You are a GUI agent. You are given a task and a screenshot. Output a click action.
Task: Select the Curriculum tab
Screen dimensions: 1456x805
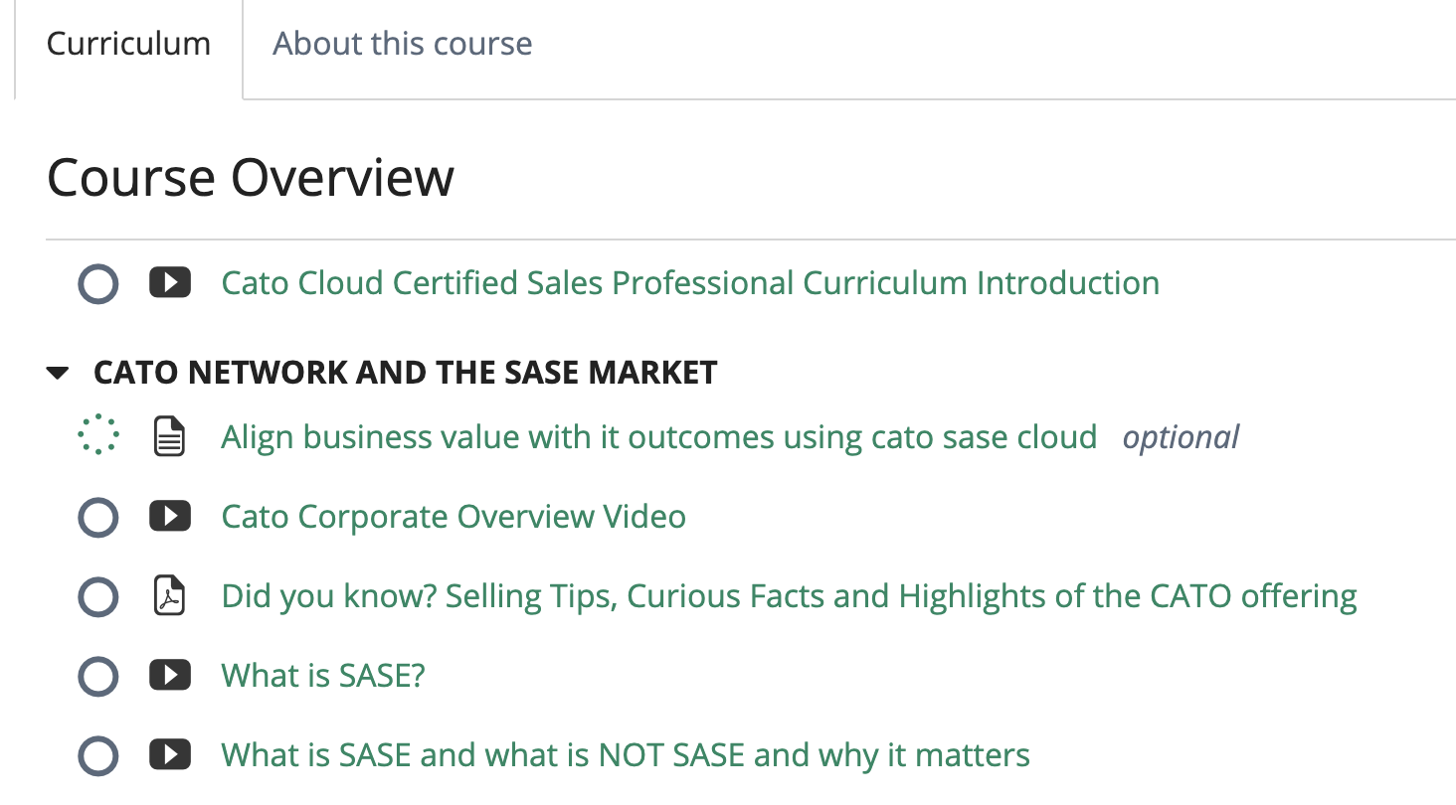point(128,43)
